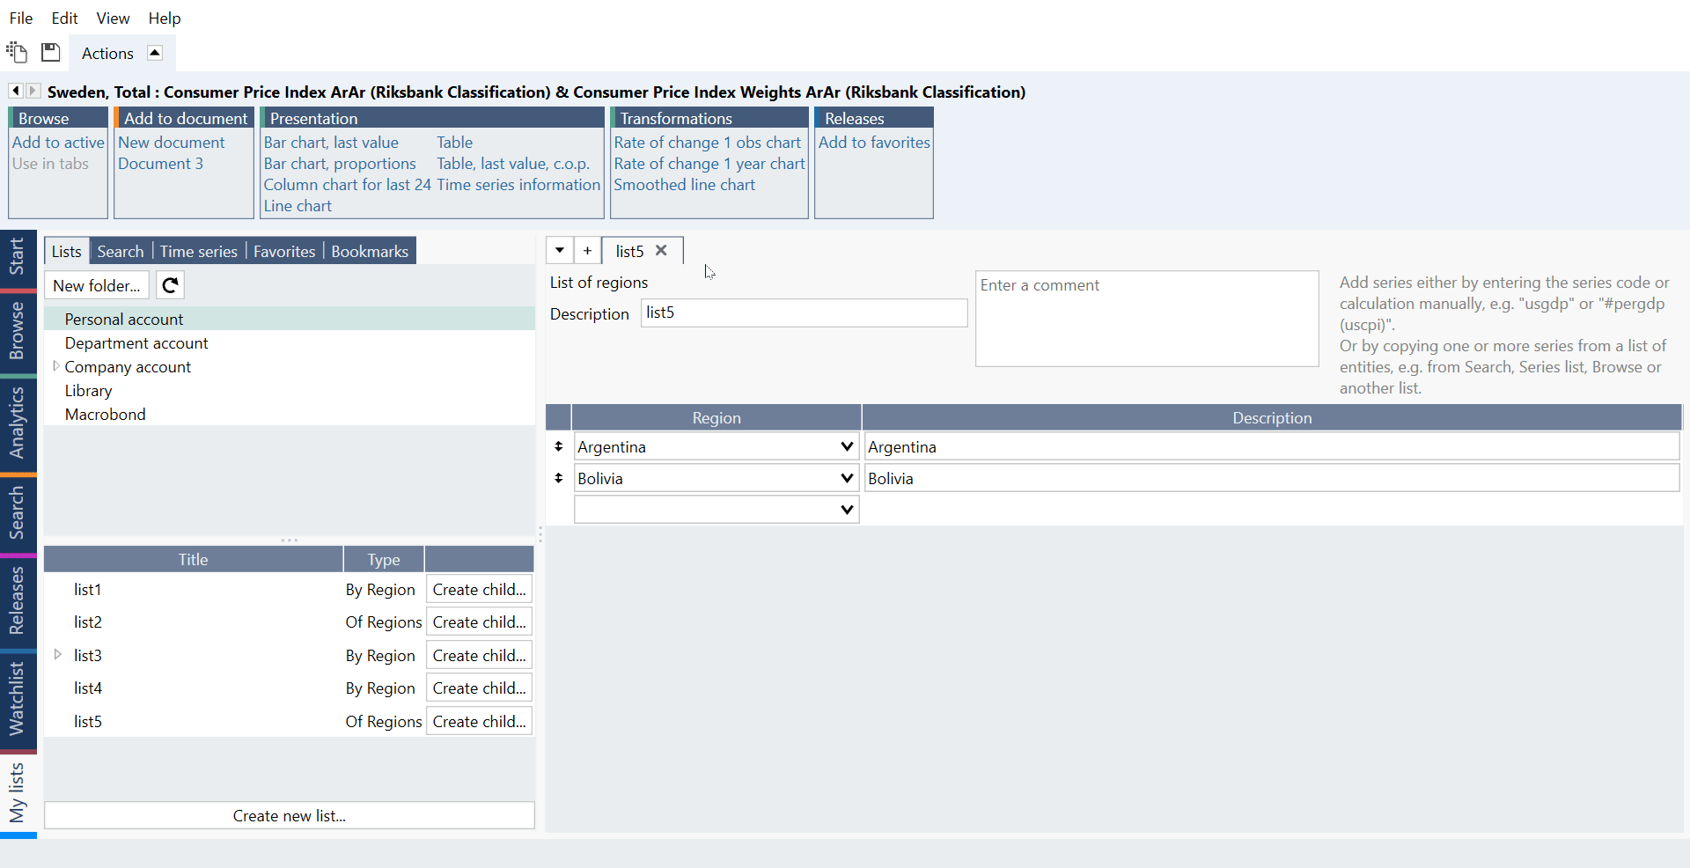Click the Description input field

point(804,313)
